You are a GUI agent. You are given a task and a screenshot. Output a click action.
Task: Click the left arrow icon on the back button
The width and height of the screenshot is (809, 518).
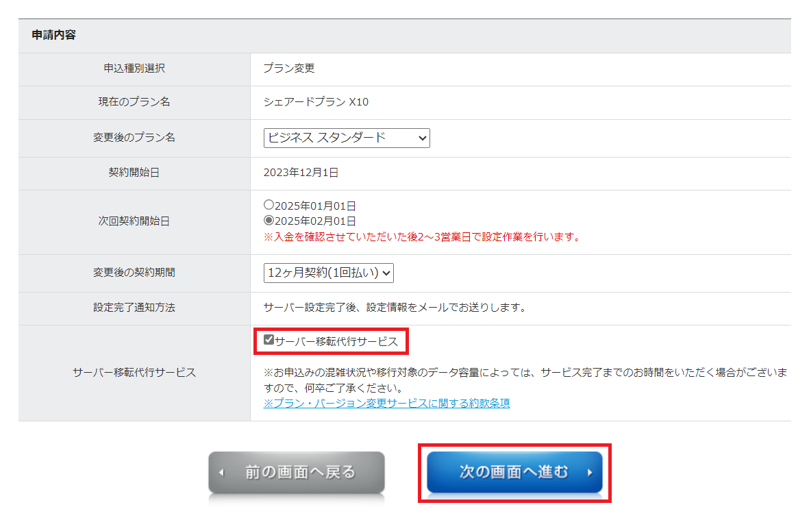pyautogui.click(x=221, y=473)
